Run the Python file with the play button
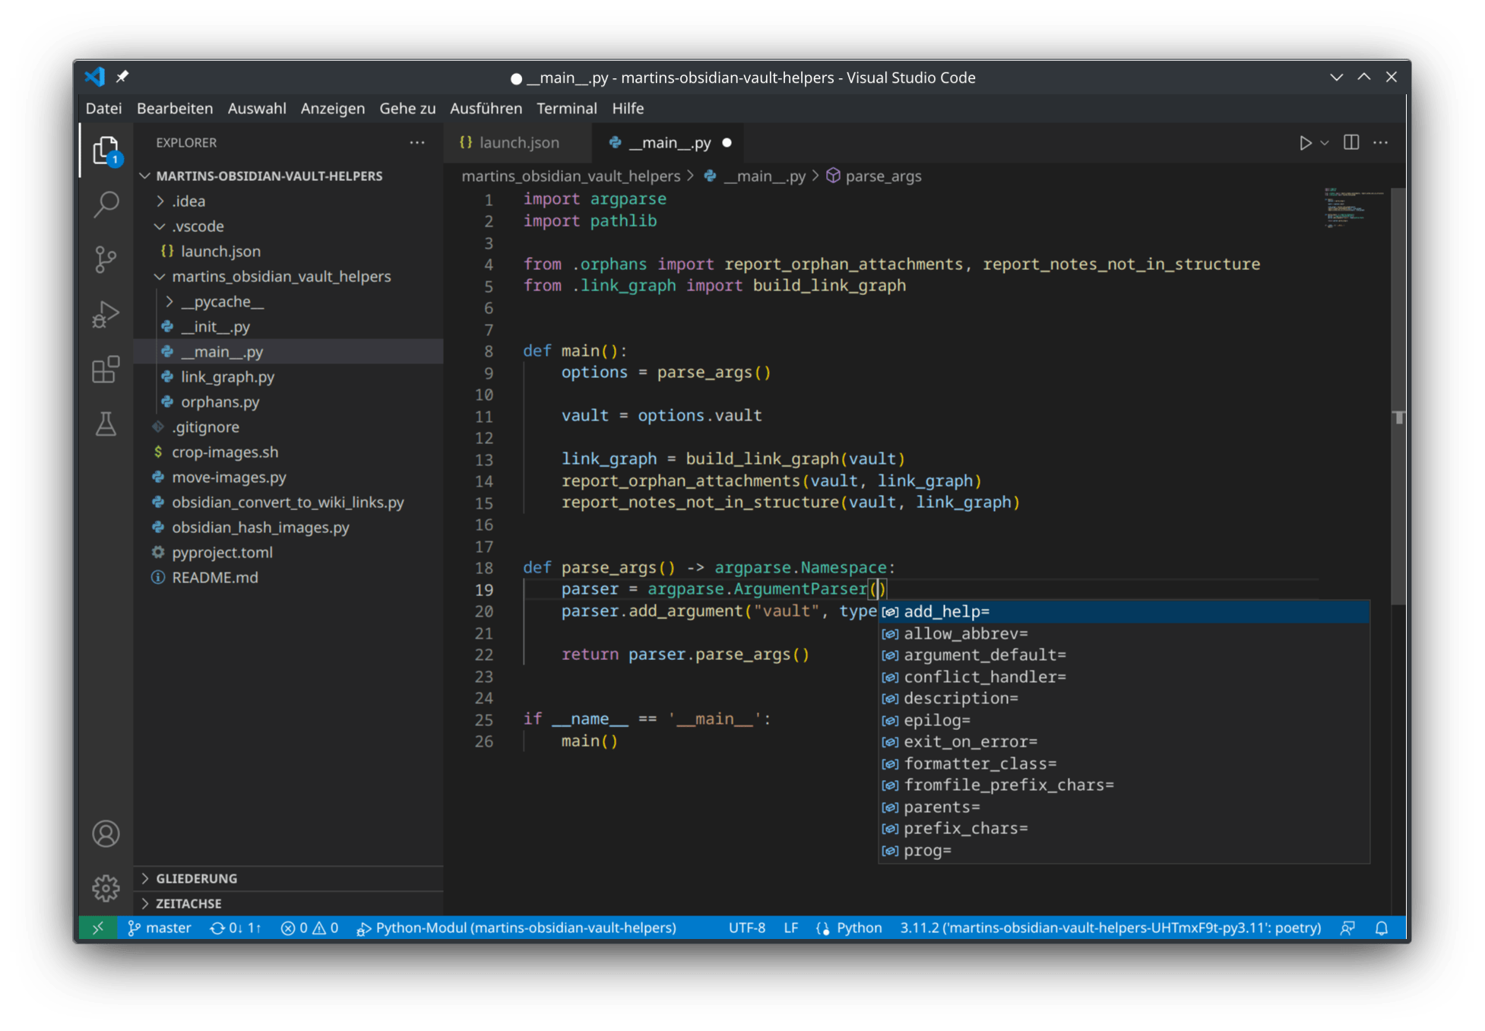The height and width of the screenshot is (1031, 1485). click(x=1306, y=142)
